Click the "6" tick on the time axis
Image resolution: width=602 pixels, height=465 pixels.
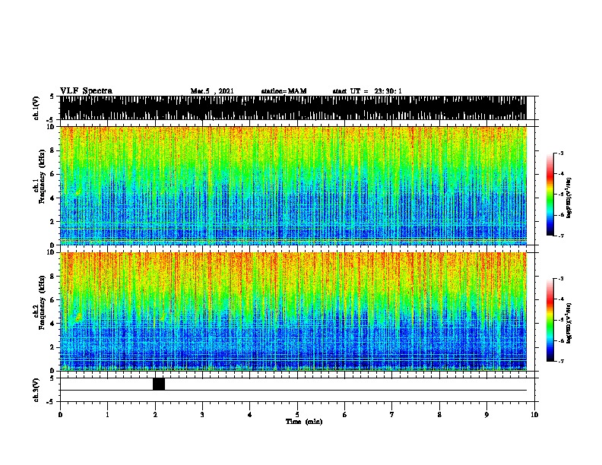(345, 415)
